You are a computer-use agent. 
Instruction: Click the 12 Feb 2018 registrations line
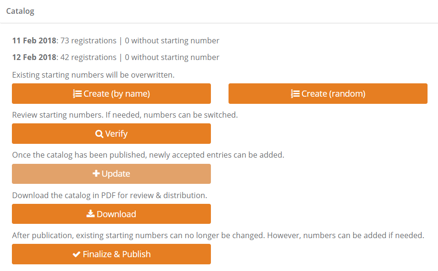(116, 58)
